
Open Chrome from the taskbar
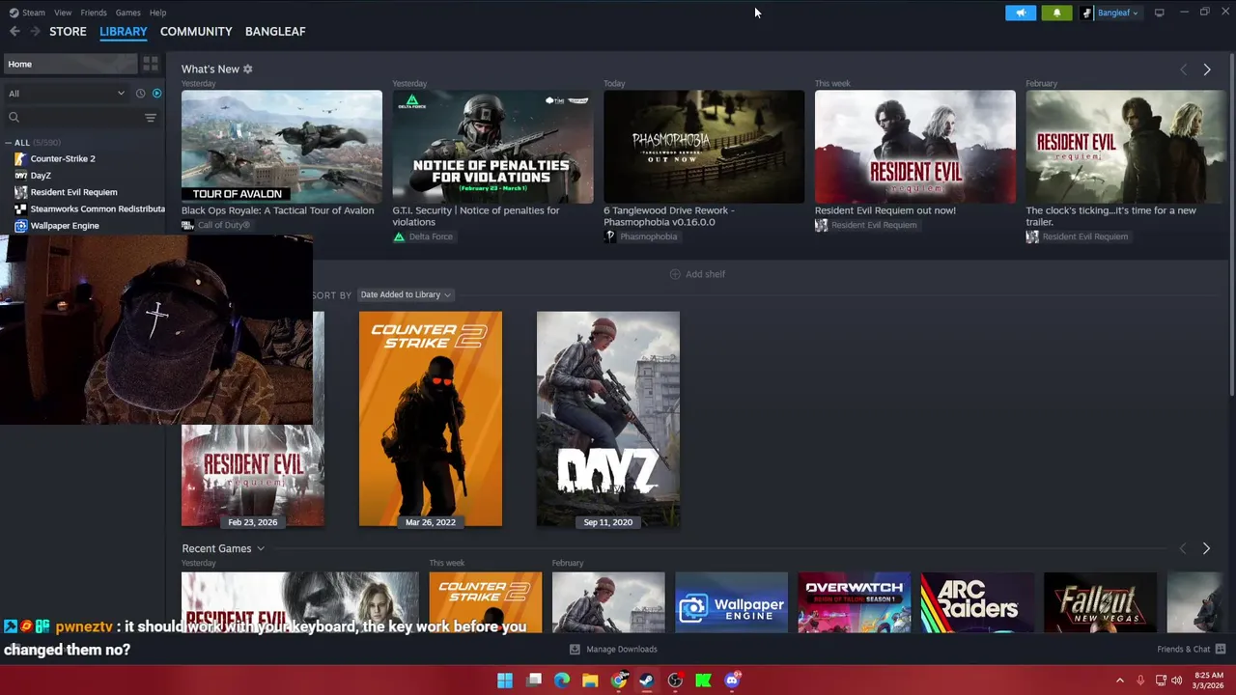pos(618,681)
